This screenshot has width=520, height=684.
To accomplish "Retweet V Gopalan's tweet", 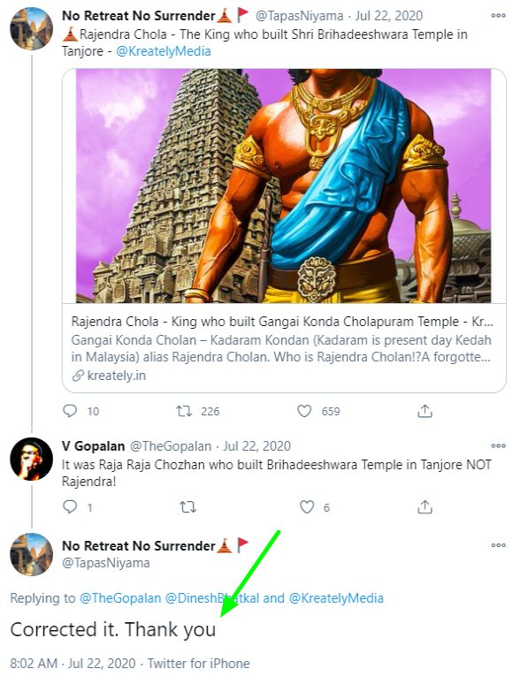I will [187, 507].
